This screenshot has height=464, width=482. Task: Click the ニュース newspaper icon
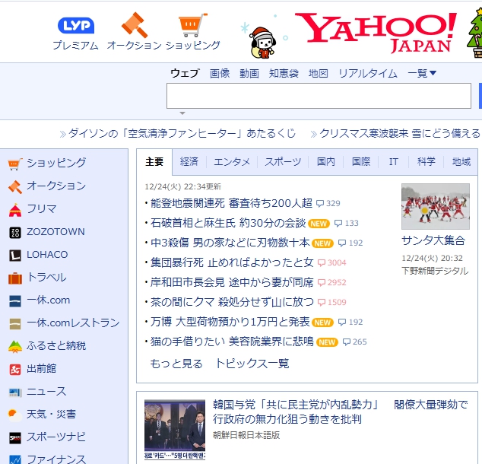pyautogui.click(x=15, y=392)
